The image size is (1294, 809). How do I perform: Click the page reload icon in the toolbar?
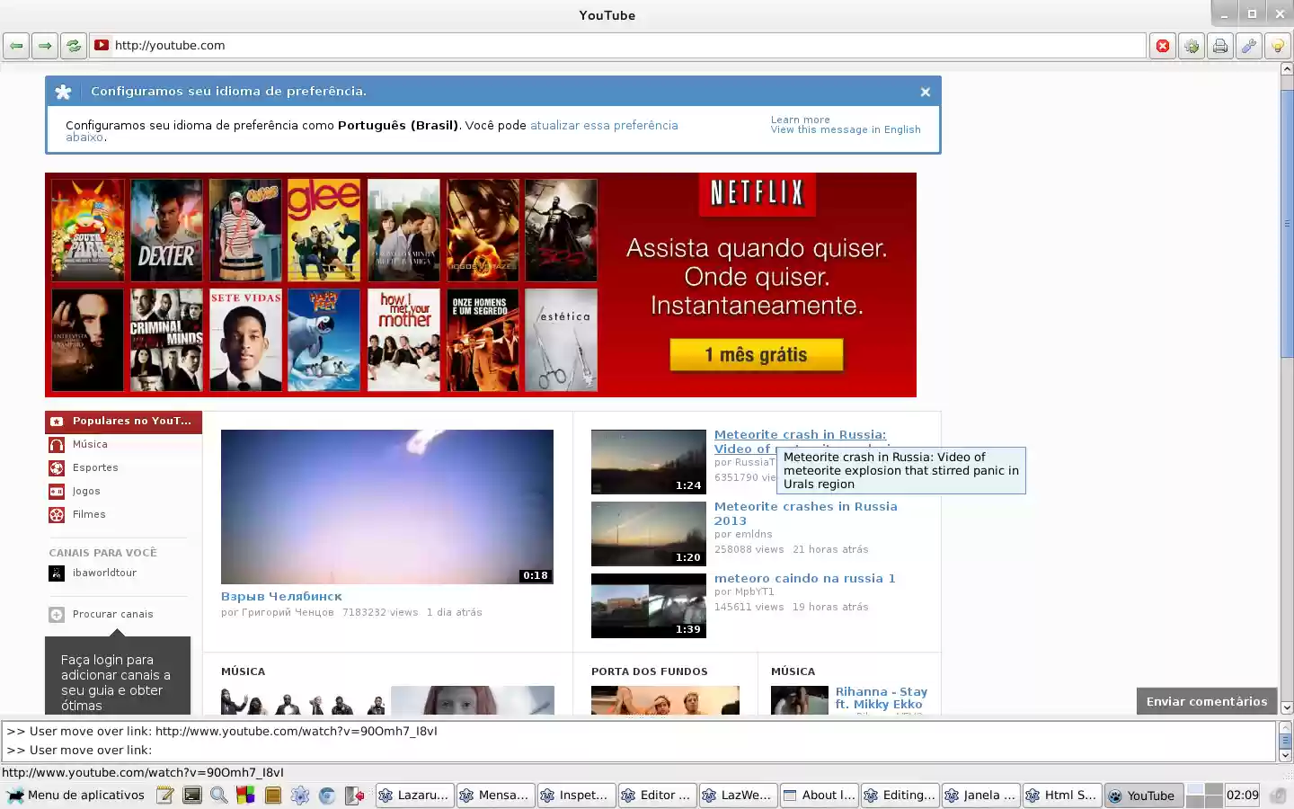click(x=73, y=45)
